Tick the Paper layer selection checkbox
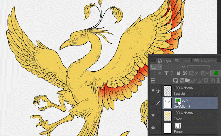 point(159,128)
